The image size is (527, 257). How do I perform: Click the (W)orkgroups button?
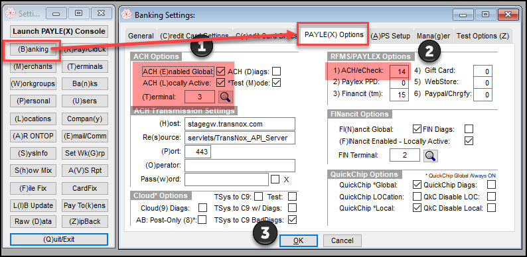tap(33, 83)
